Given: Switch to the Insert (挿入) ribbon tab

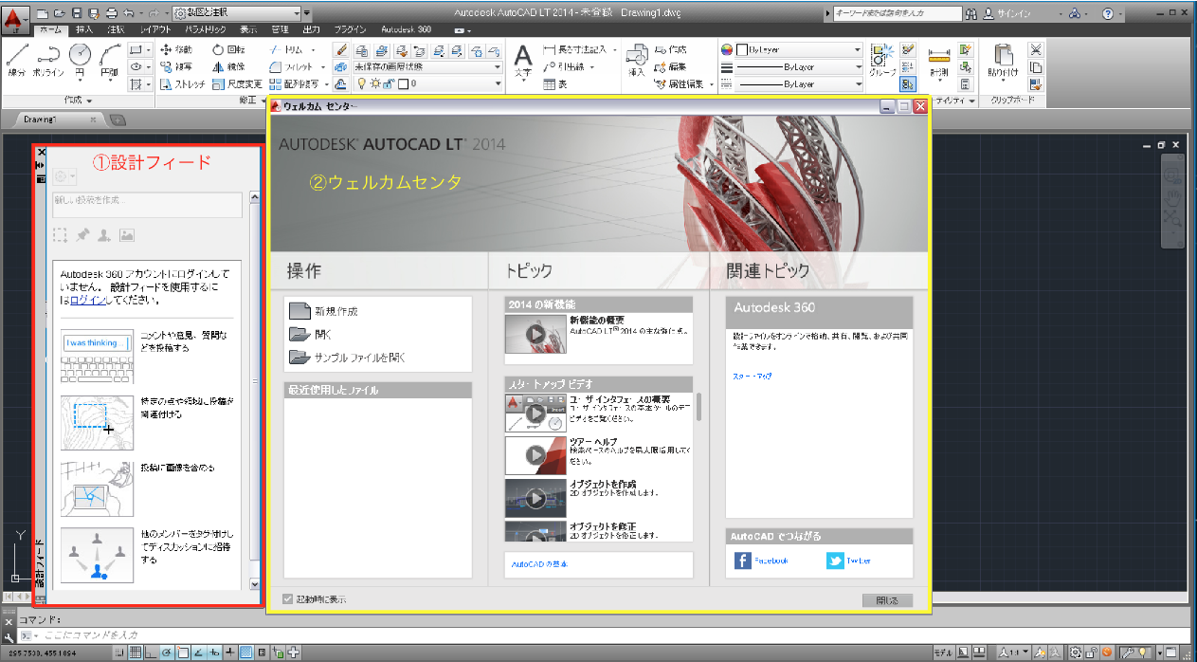Looking at the screenshot, I should 84,30.
